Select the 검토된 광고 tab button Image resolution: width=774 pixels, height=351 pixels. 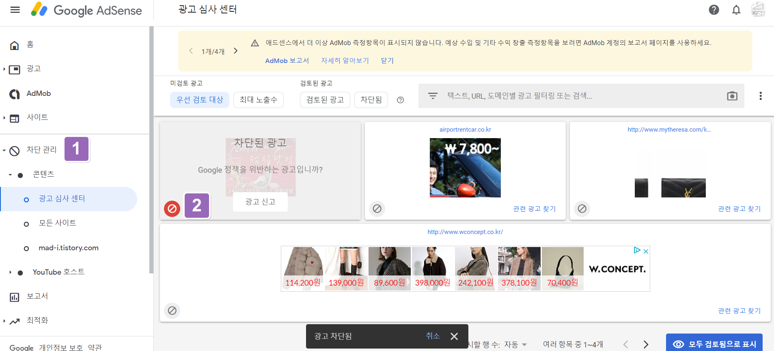pos(325,100)
